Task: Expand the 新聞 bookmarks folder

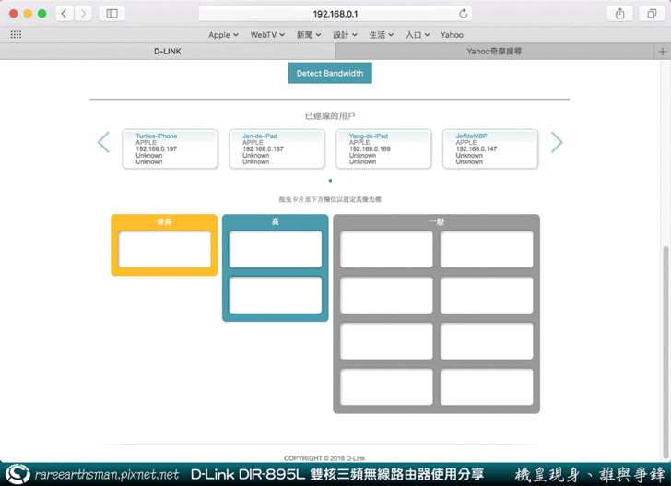Action: [x=309, y=35]
